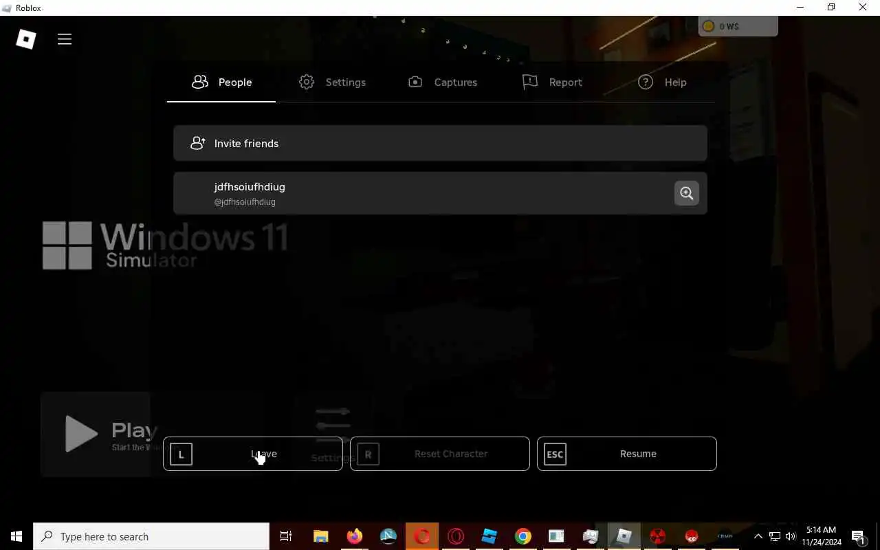Launch Google Chrome from taskbar
The height and width of the screenshot is (550, 880).
[523, 536]
